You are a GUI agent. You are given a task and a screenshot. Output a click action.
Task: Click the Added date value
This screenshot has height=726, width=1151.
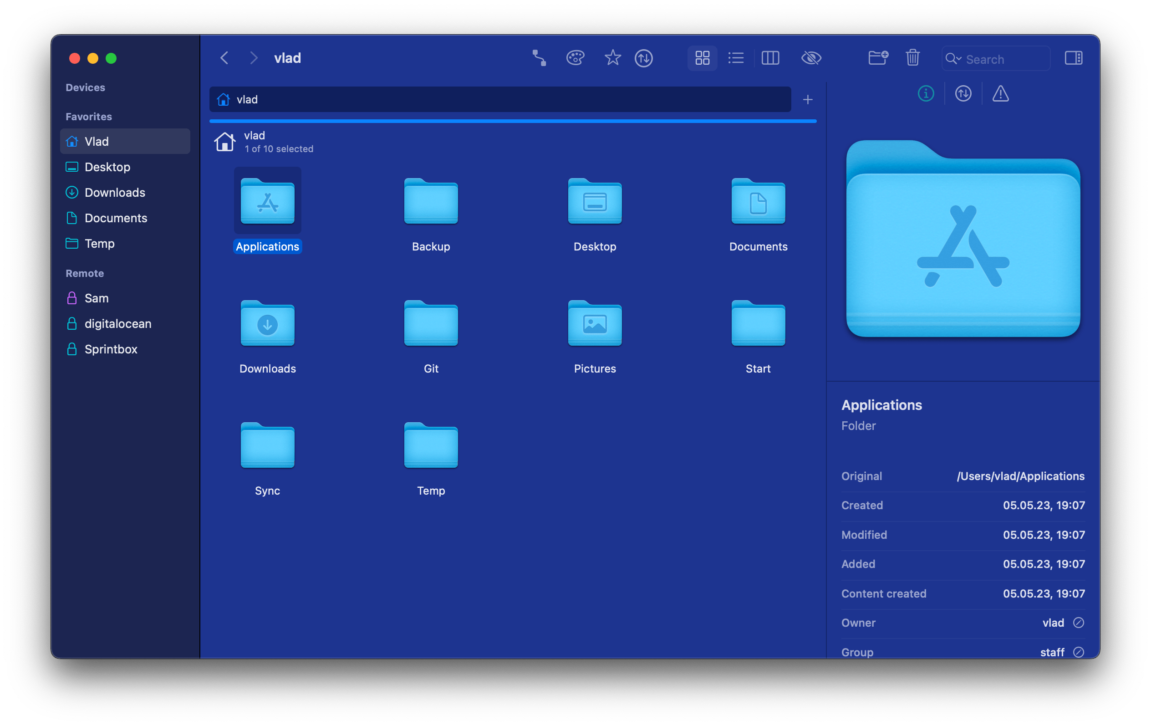1044,564
